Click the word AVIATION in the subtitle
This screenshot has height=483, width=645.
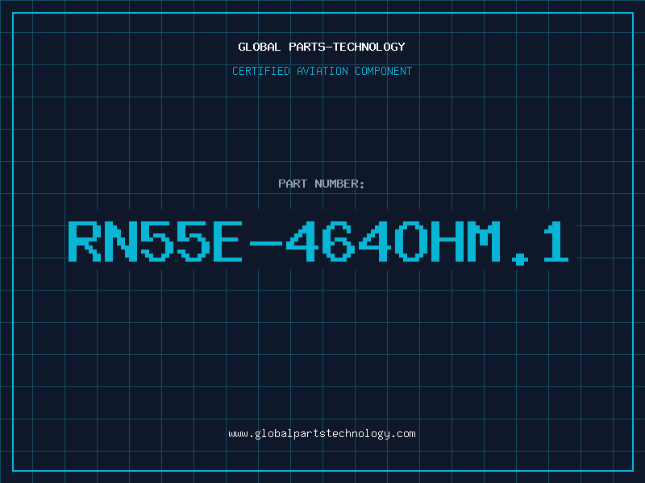point(322,71)
